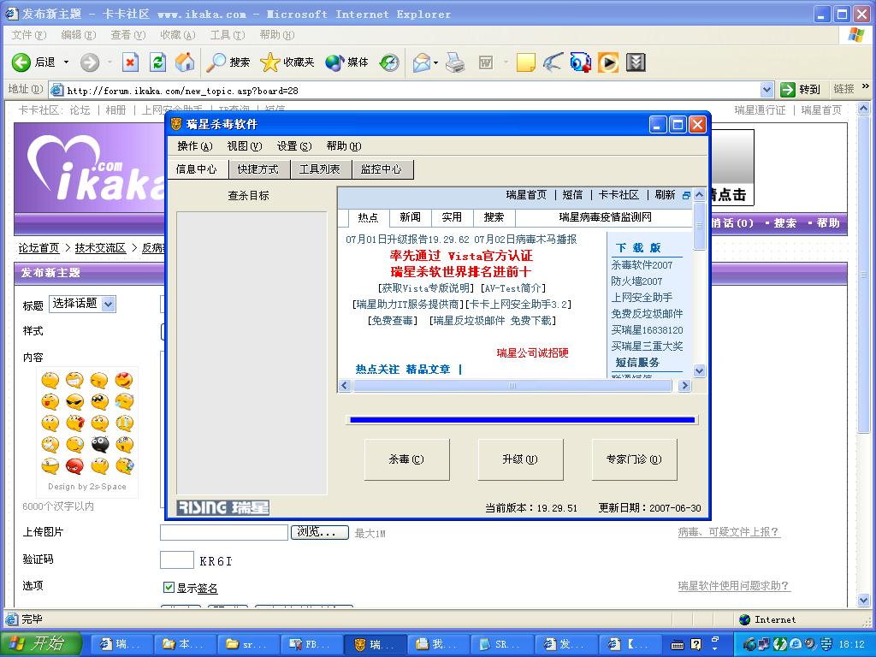876x657 pixels.
Task: Open the address bar dropdown arrow
Action: (767, 89)
